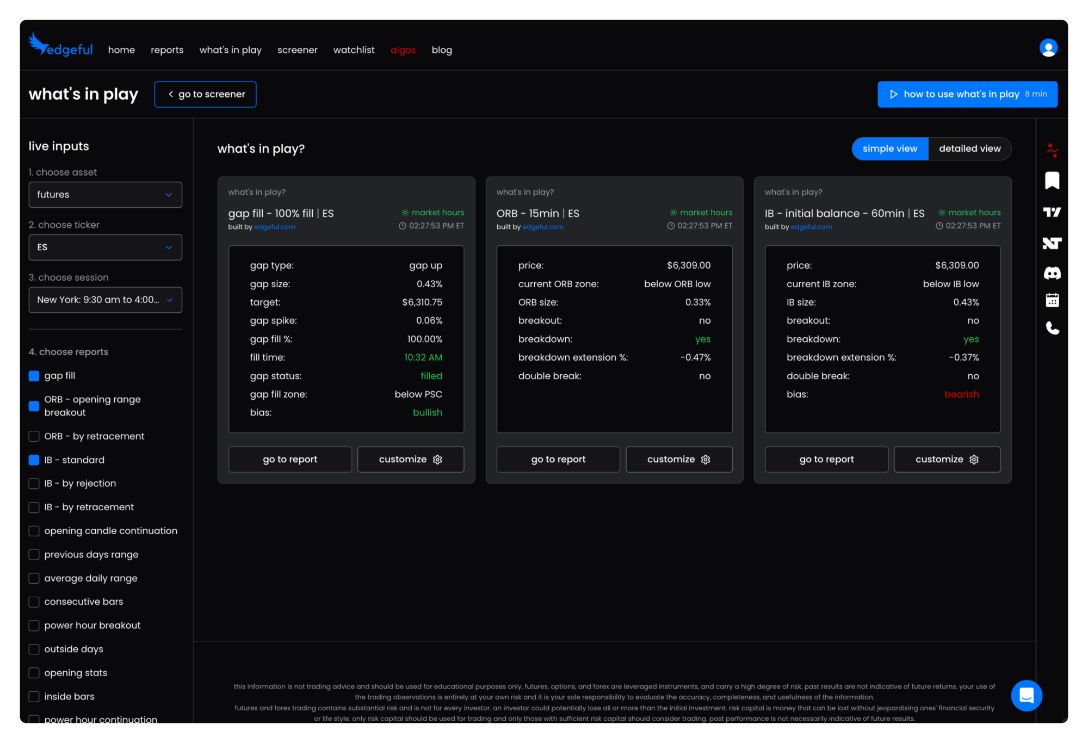The width and height of the screenshot is (1088, 743).
Task: Click the NinjaTrader icon in sidebar
Action: click(1052, 243)
